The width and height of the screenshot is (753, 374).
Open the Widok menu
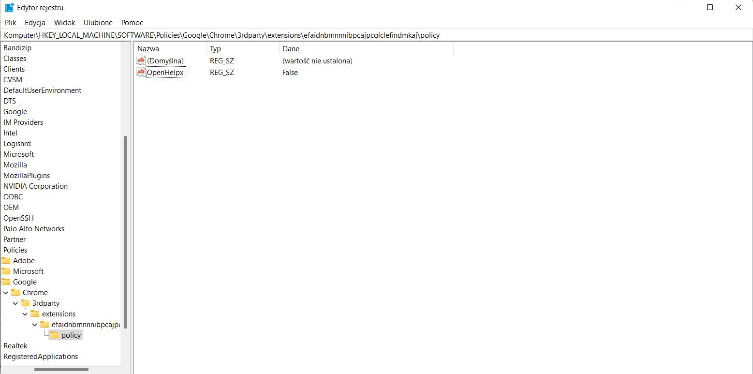click(64, 22)
